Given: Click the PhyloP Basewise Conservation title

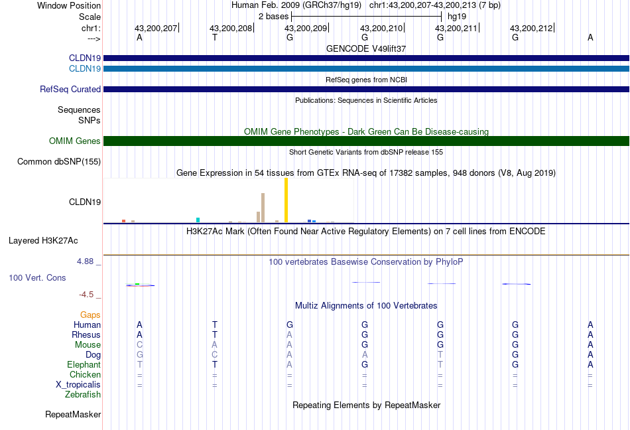Looking at the screenshot, I should click(x=366, y=261).
